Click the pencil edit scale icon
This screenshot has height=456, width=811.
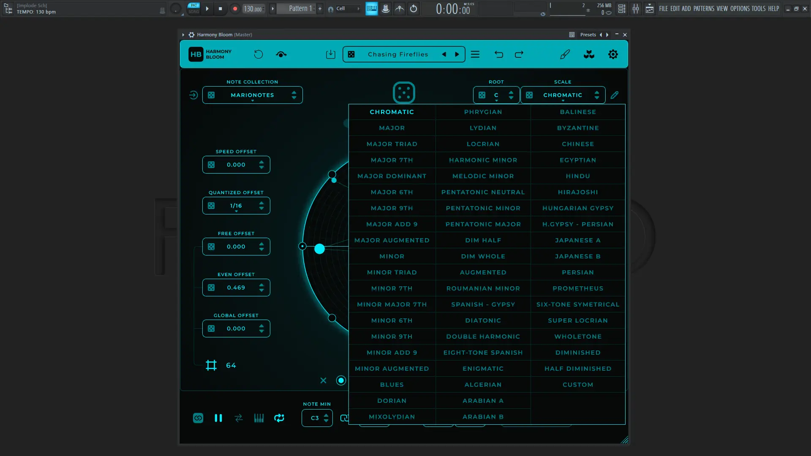pos(615,95)
